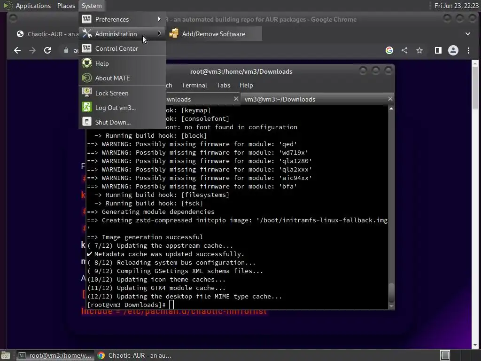Click the clock showing Fri Jun 23
481x361 pixels.
tap(456, 6)
